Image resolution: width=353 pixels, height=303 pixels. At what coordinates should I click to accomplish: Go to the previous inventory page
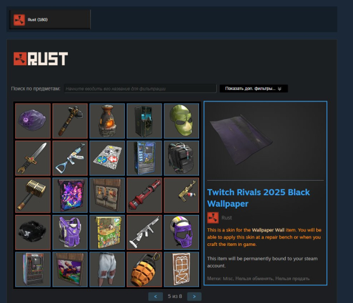point(155,297)
